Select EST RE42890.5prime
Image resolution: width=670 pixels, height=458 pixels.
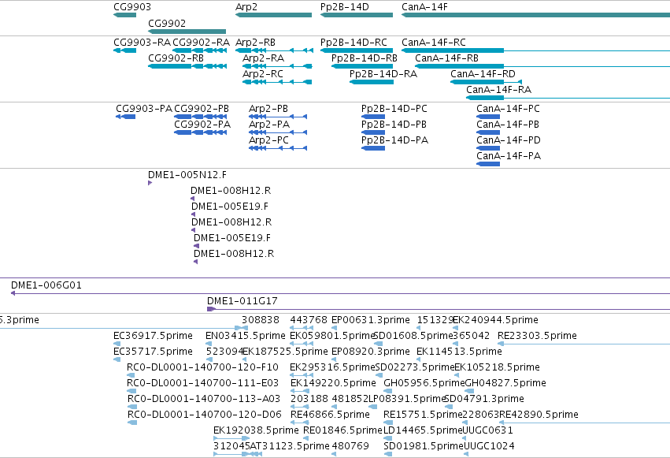click(x=584, y=423)
